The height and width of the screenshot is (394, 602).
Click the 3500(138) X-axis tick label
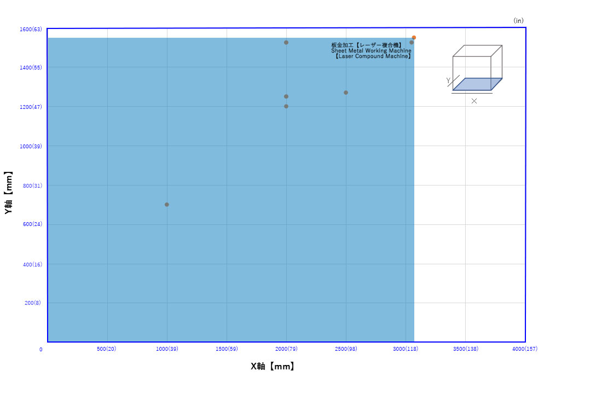[x=465, y=349]
